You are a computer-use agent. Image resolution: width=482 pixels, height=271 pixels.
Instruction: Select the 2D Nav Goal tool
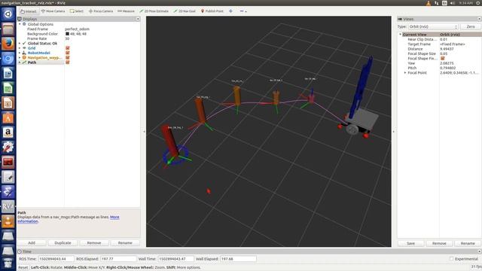pos(185,11)
